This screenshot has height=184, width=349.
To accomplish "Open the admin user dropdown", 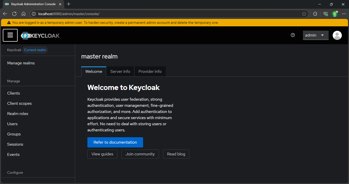I will (316, 35).
